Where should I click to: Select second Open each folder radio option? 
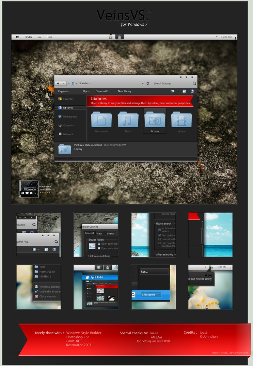99,248
